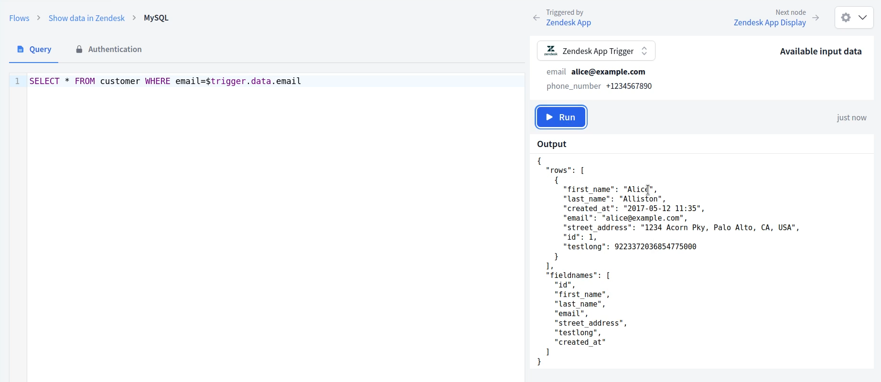Screen dimensions: 881x382
Task: Click the Authentication lock icon
Action: 79,49
